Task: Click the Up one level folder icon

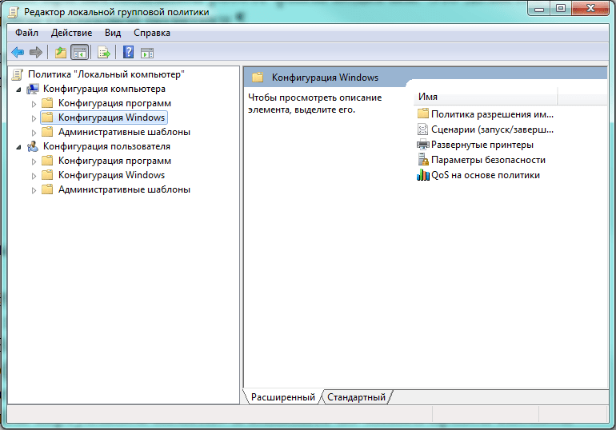Action: pos(61,52)
